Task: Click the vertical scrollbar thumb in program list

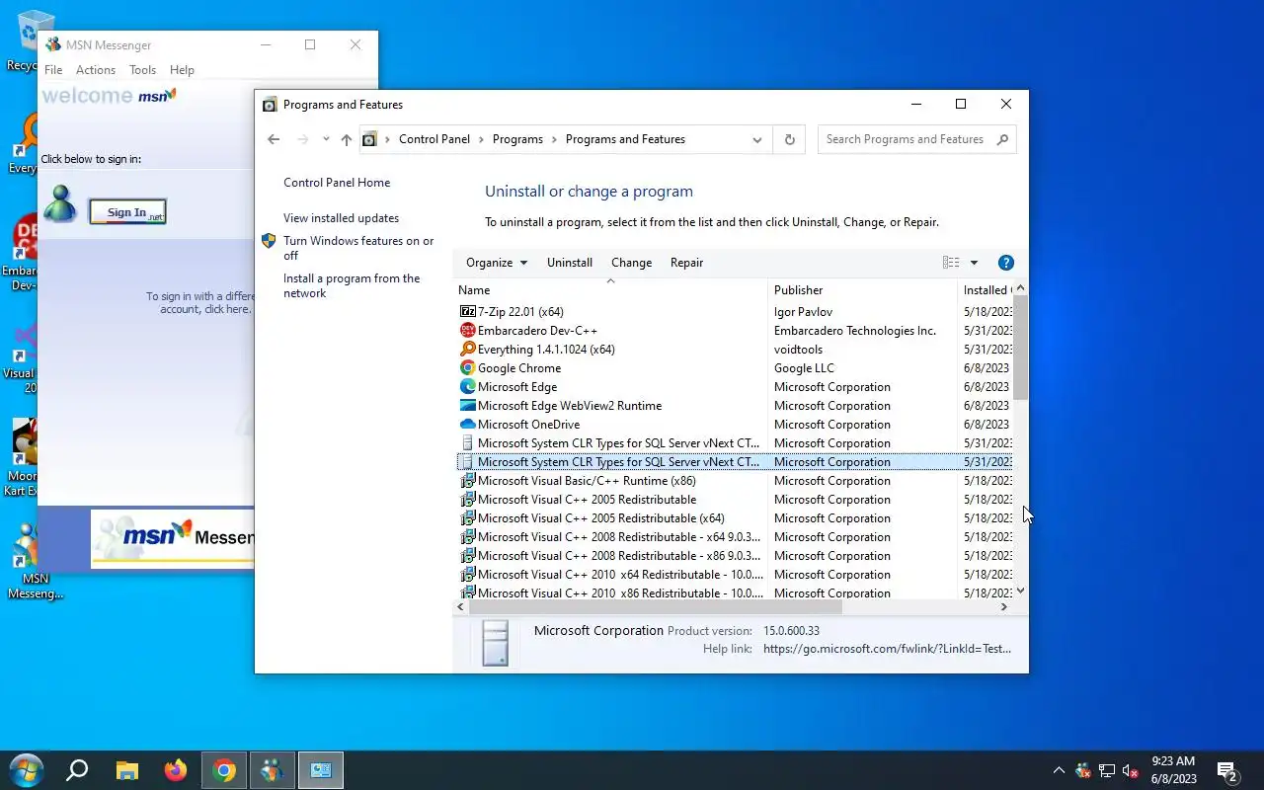Action: [1021, 346]
